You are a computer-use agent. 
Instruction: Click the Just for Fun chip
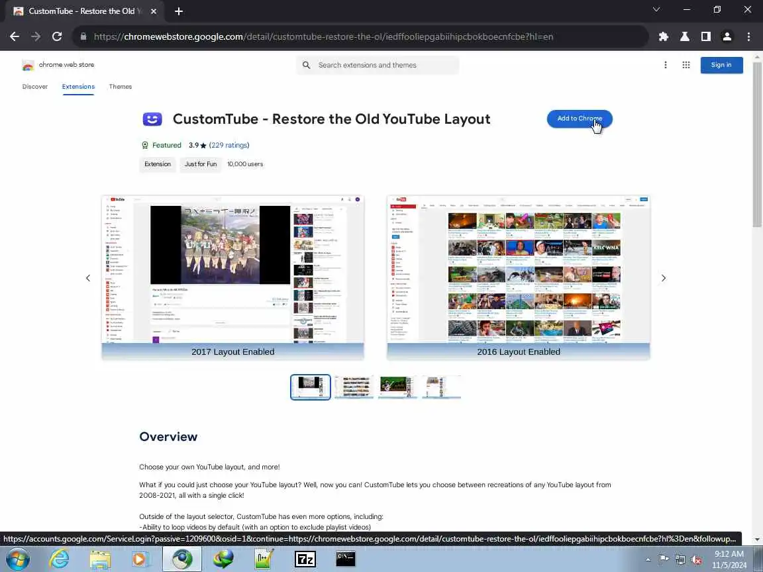(x=201, y=164)
